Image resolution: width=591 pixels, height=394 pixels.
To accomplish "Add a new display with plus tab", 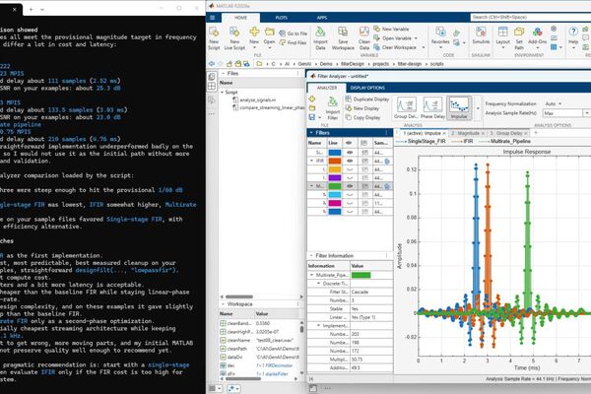I will (x=536, y=133).
